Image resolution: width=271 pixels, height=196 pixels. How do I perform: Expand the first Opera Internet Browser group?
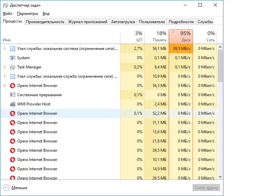click(4, 86)
